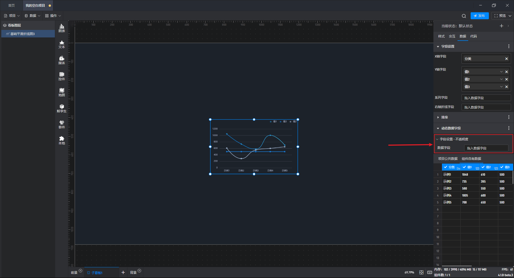Screen dimensions: 514x278
Task: Expand the state panel right chevron
Action: coord(508,26)
